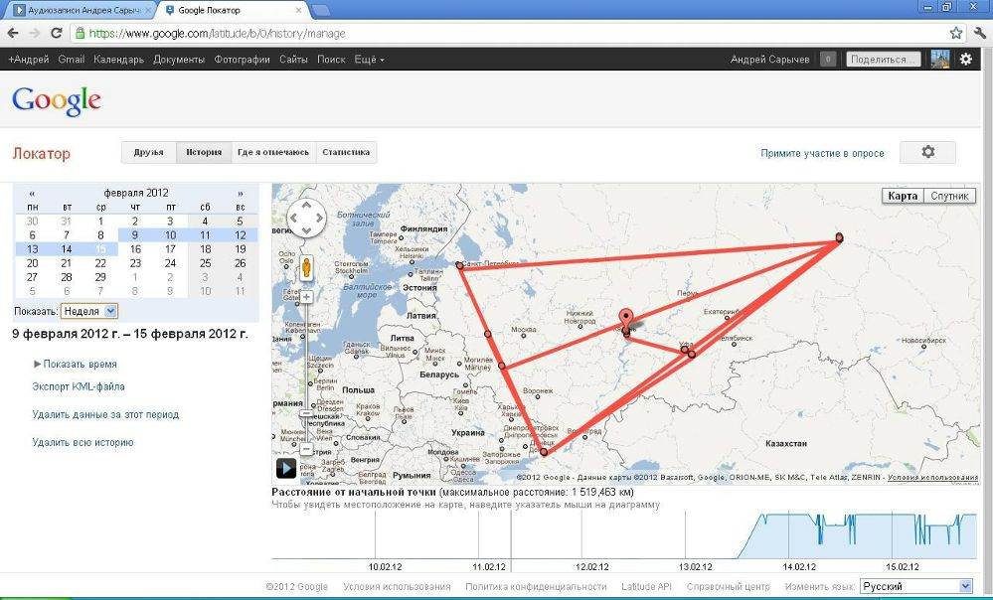This screenshot has width=993, height=600.
Task: Switch to Аудиозаписи browser tab
Action: [x=83, y=10]
